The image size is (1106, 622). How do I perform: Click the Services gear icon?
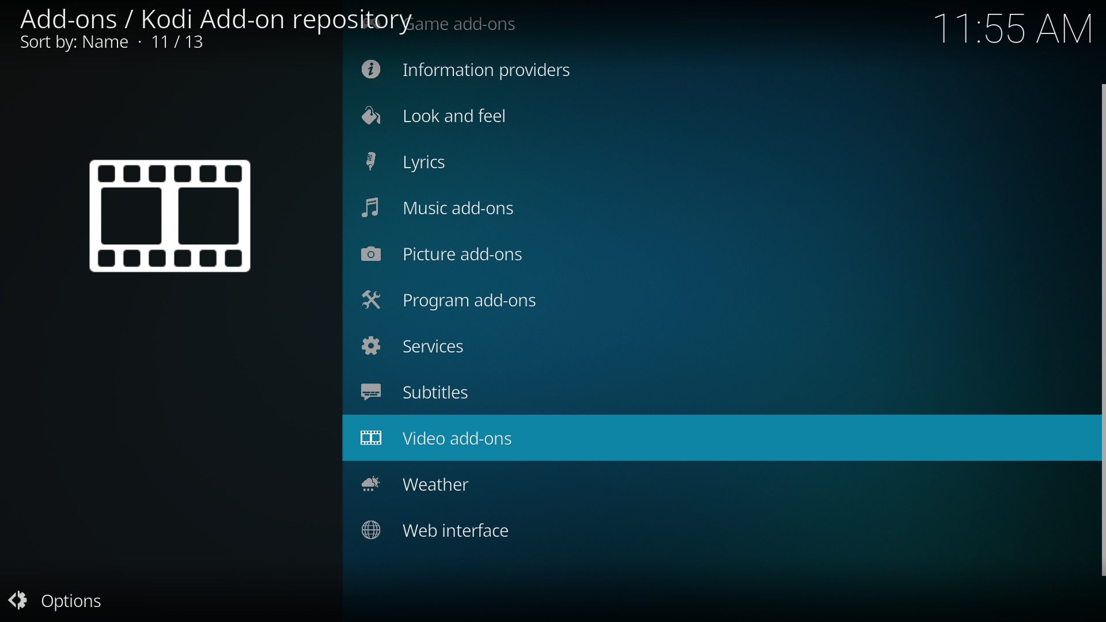click(x=372, y=346)
